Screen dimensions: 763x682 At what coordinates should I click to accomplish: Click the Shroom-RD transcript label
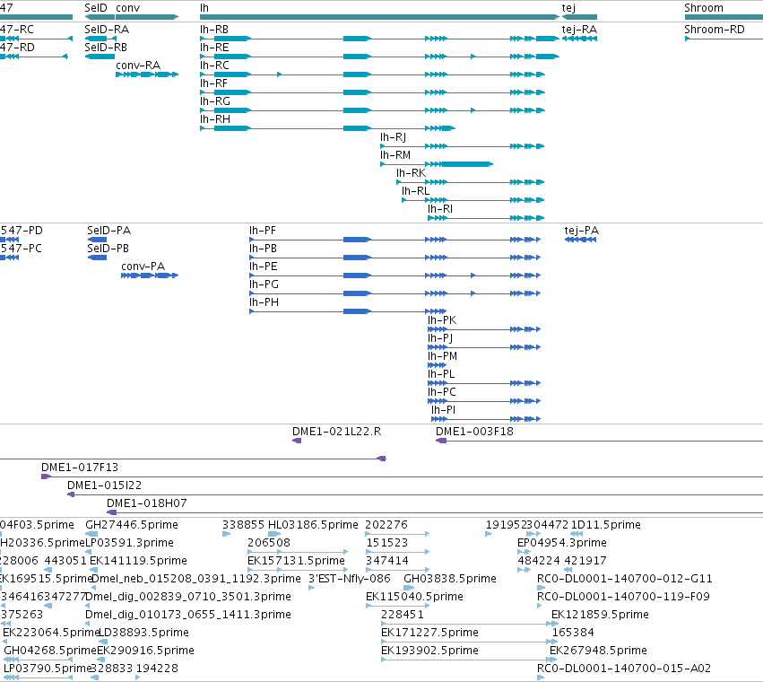tap(715, 30)
